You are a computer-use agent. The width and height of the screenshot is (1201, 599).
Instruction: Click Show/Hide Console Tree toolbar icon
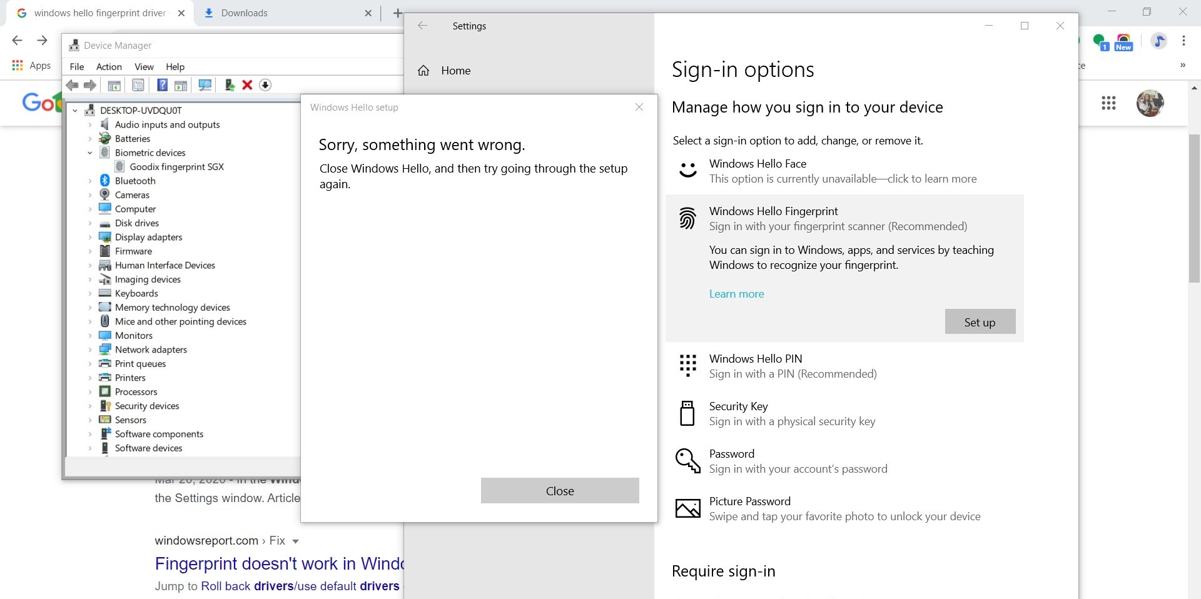point(114,85)
